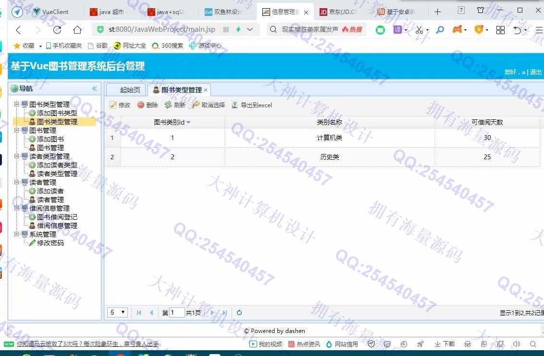Collapse the 借阅信息管理 tree folder
This screenshot has width=544, height=356.
[x=16, y=208]
